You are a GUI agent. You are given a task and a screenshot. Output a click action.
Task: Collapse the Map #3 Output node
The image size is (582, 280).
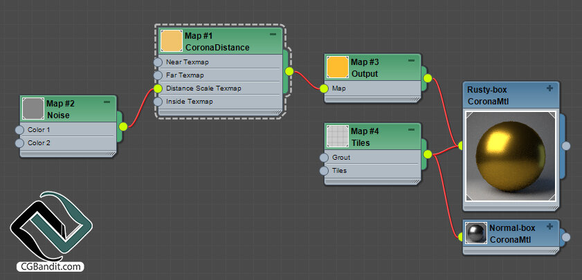tap(411, 60)
